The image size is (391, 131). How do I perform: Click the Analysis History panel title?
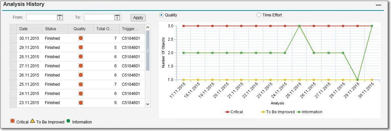[x=24, y=4]
